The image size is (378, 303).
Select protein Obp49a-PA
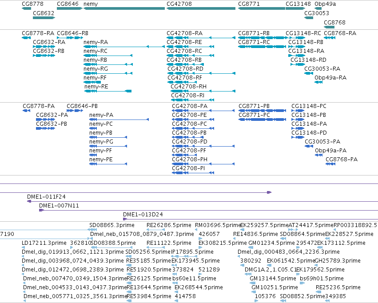(x=318, y=155)
